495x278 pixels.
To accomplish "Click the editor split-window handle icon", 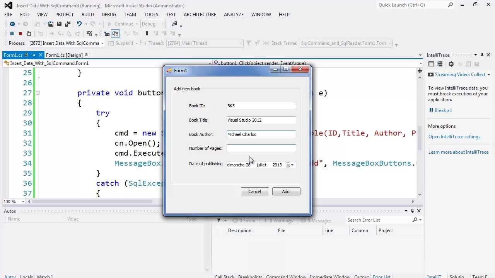I will 420,71.
